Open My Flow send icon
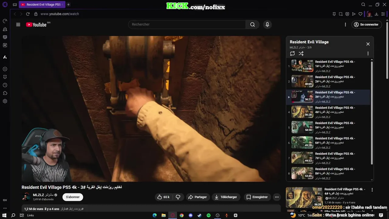389x219 pixels. tap(354, 14)
